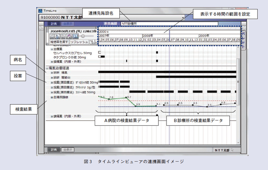
Task: Click NTT太郎 label in bottom bar
Action: (x=222, y=150)
